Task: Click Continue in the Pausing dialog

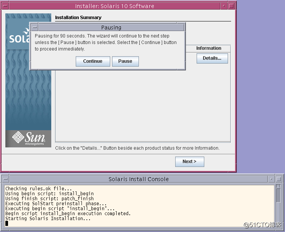Action: click(93, 61)
